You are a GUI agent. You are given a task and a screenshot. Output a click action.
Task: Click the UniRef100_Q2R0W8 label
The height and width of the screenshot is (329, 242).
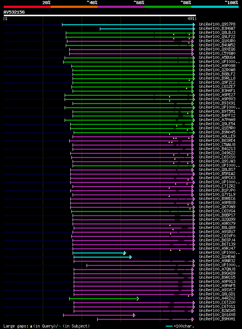217,70
